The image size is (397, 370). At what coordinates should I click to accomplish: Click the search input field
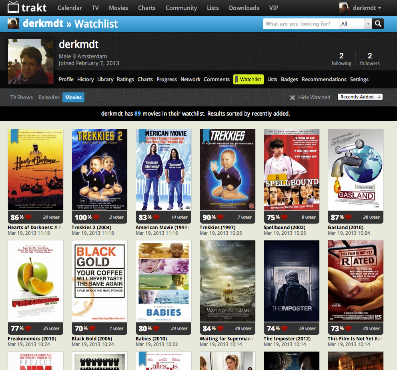click(x=301, y=24)
